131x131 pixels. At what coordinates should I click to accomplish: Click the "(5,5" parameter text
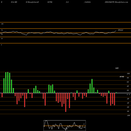point(67,2)
